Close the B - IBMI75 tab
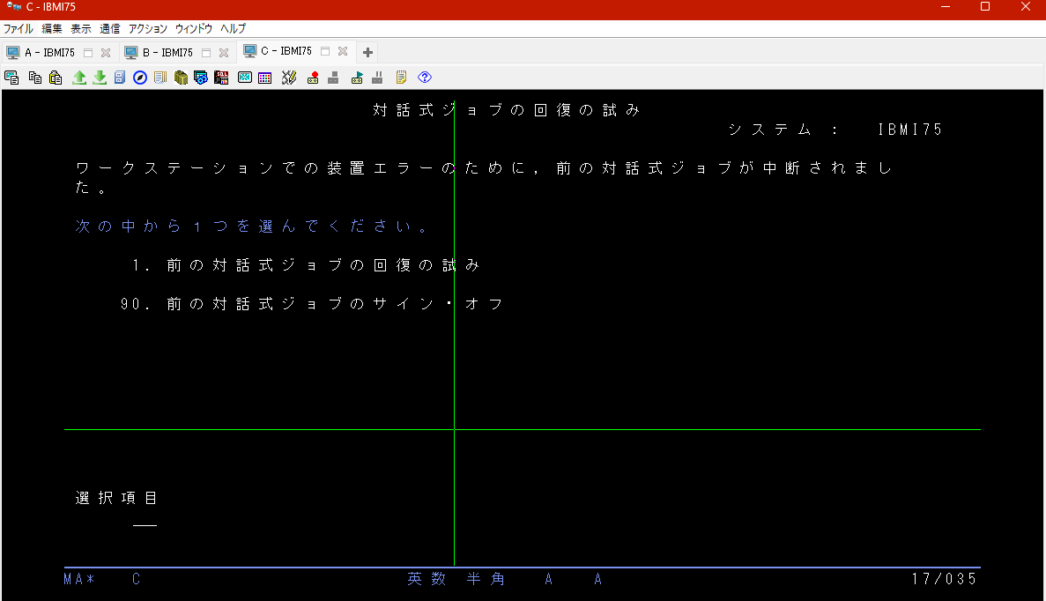 [224, 53]
